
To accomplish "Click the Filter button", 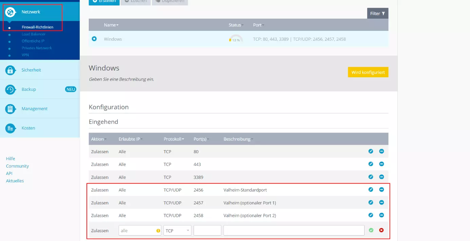I will pos(378,13).
